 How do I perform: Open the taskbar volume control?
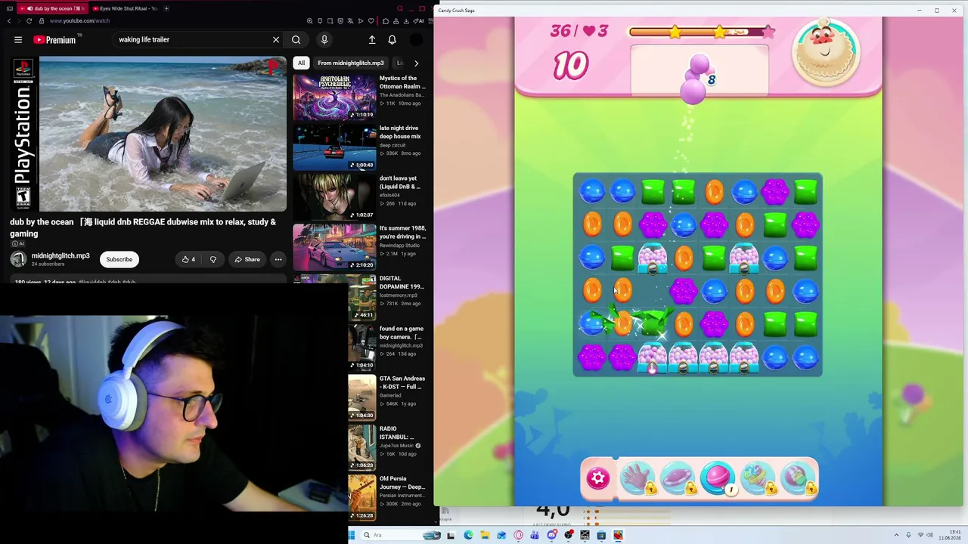click(929, 535)
